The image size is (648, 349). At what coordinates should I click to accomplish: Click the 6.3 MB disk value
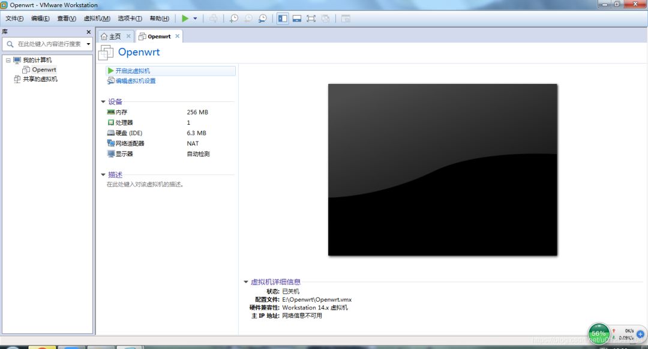click(196, 133)
